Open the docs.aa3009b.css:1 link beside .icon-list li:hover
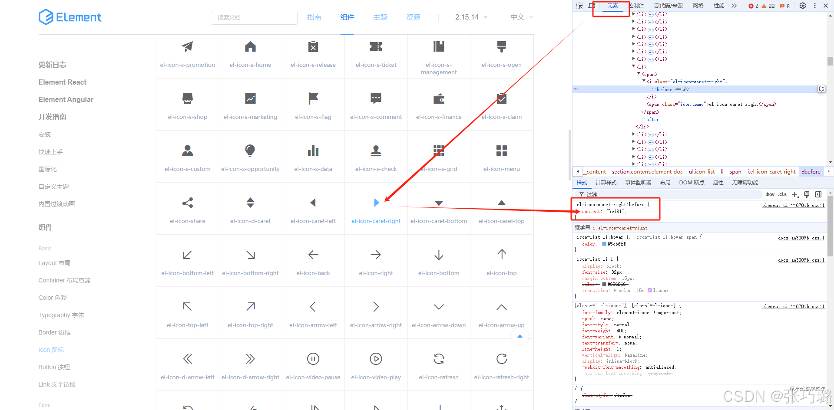The height and width of the screenshot is (410, 834). pyautogui.click(x=801, y=238)
